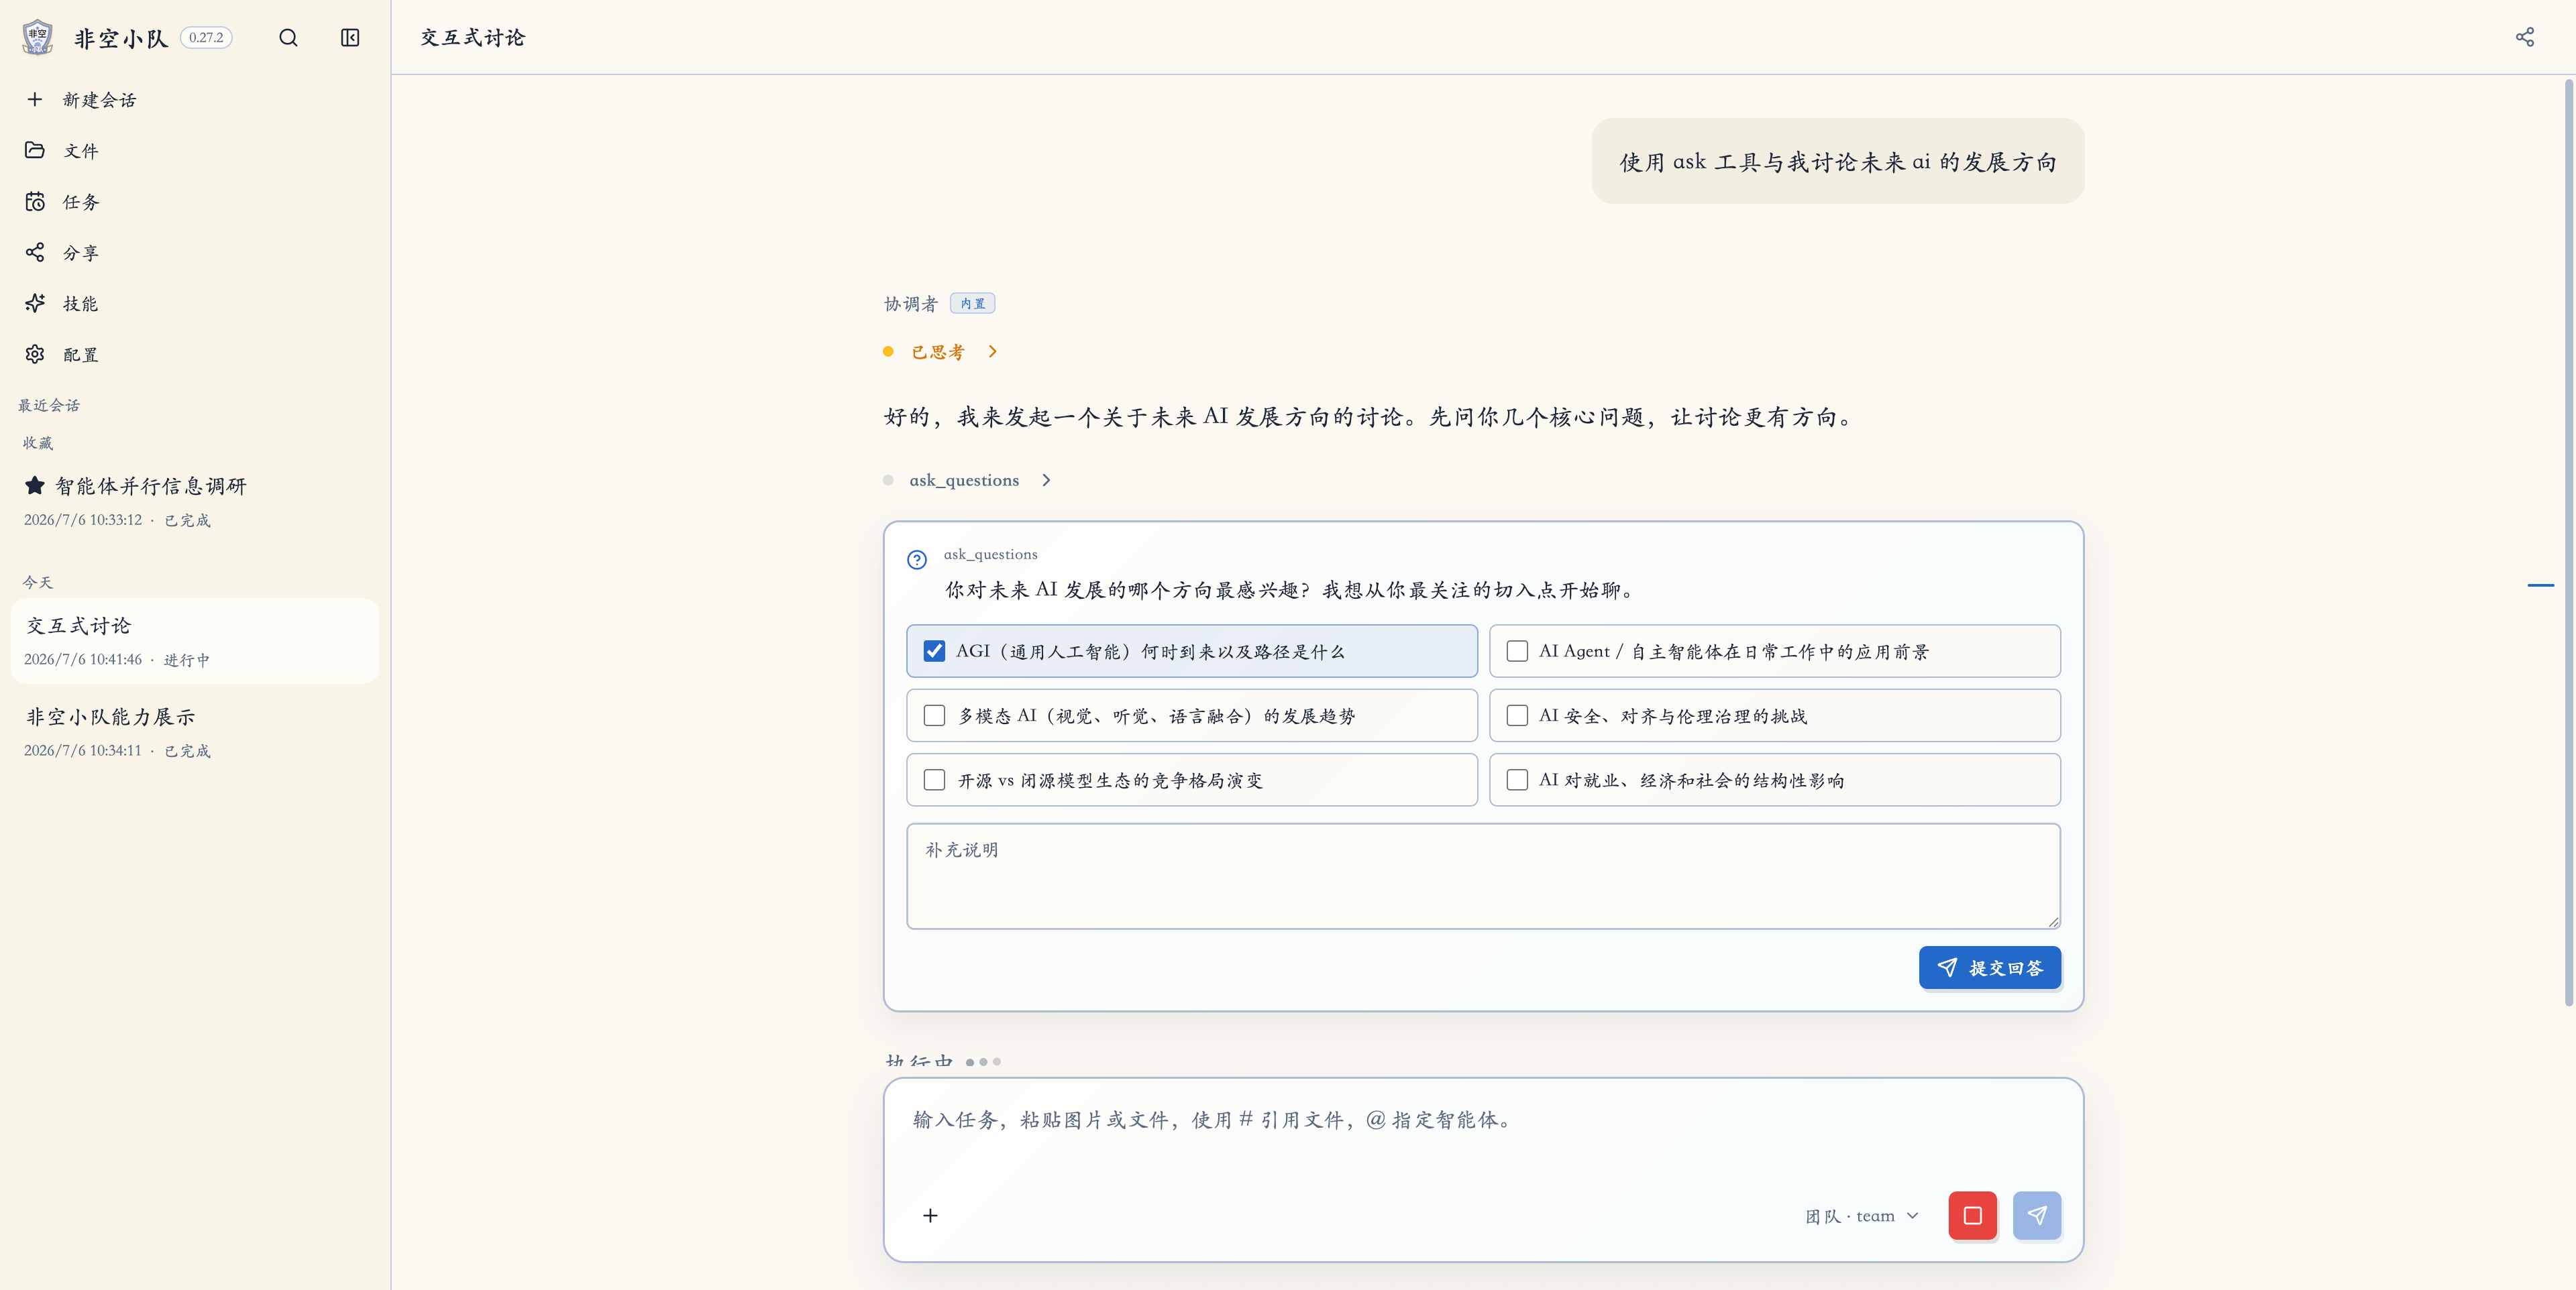
Task: Click the calendar-clock icon for 任务
Action: click(35, 201)
